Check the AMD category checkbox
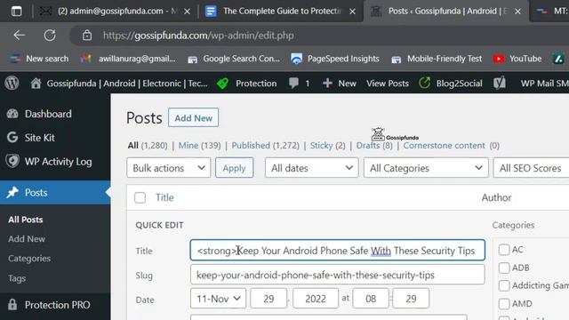Viewport: 569px width, 320px height. [504, 303]
